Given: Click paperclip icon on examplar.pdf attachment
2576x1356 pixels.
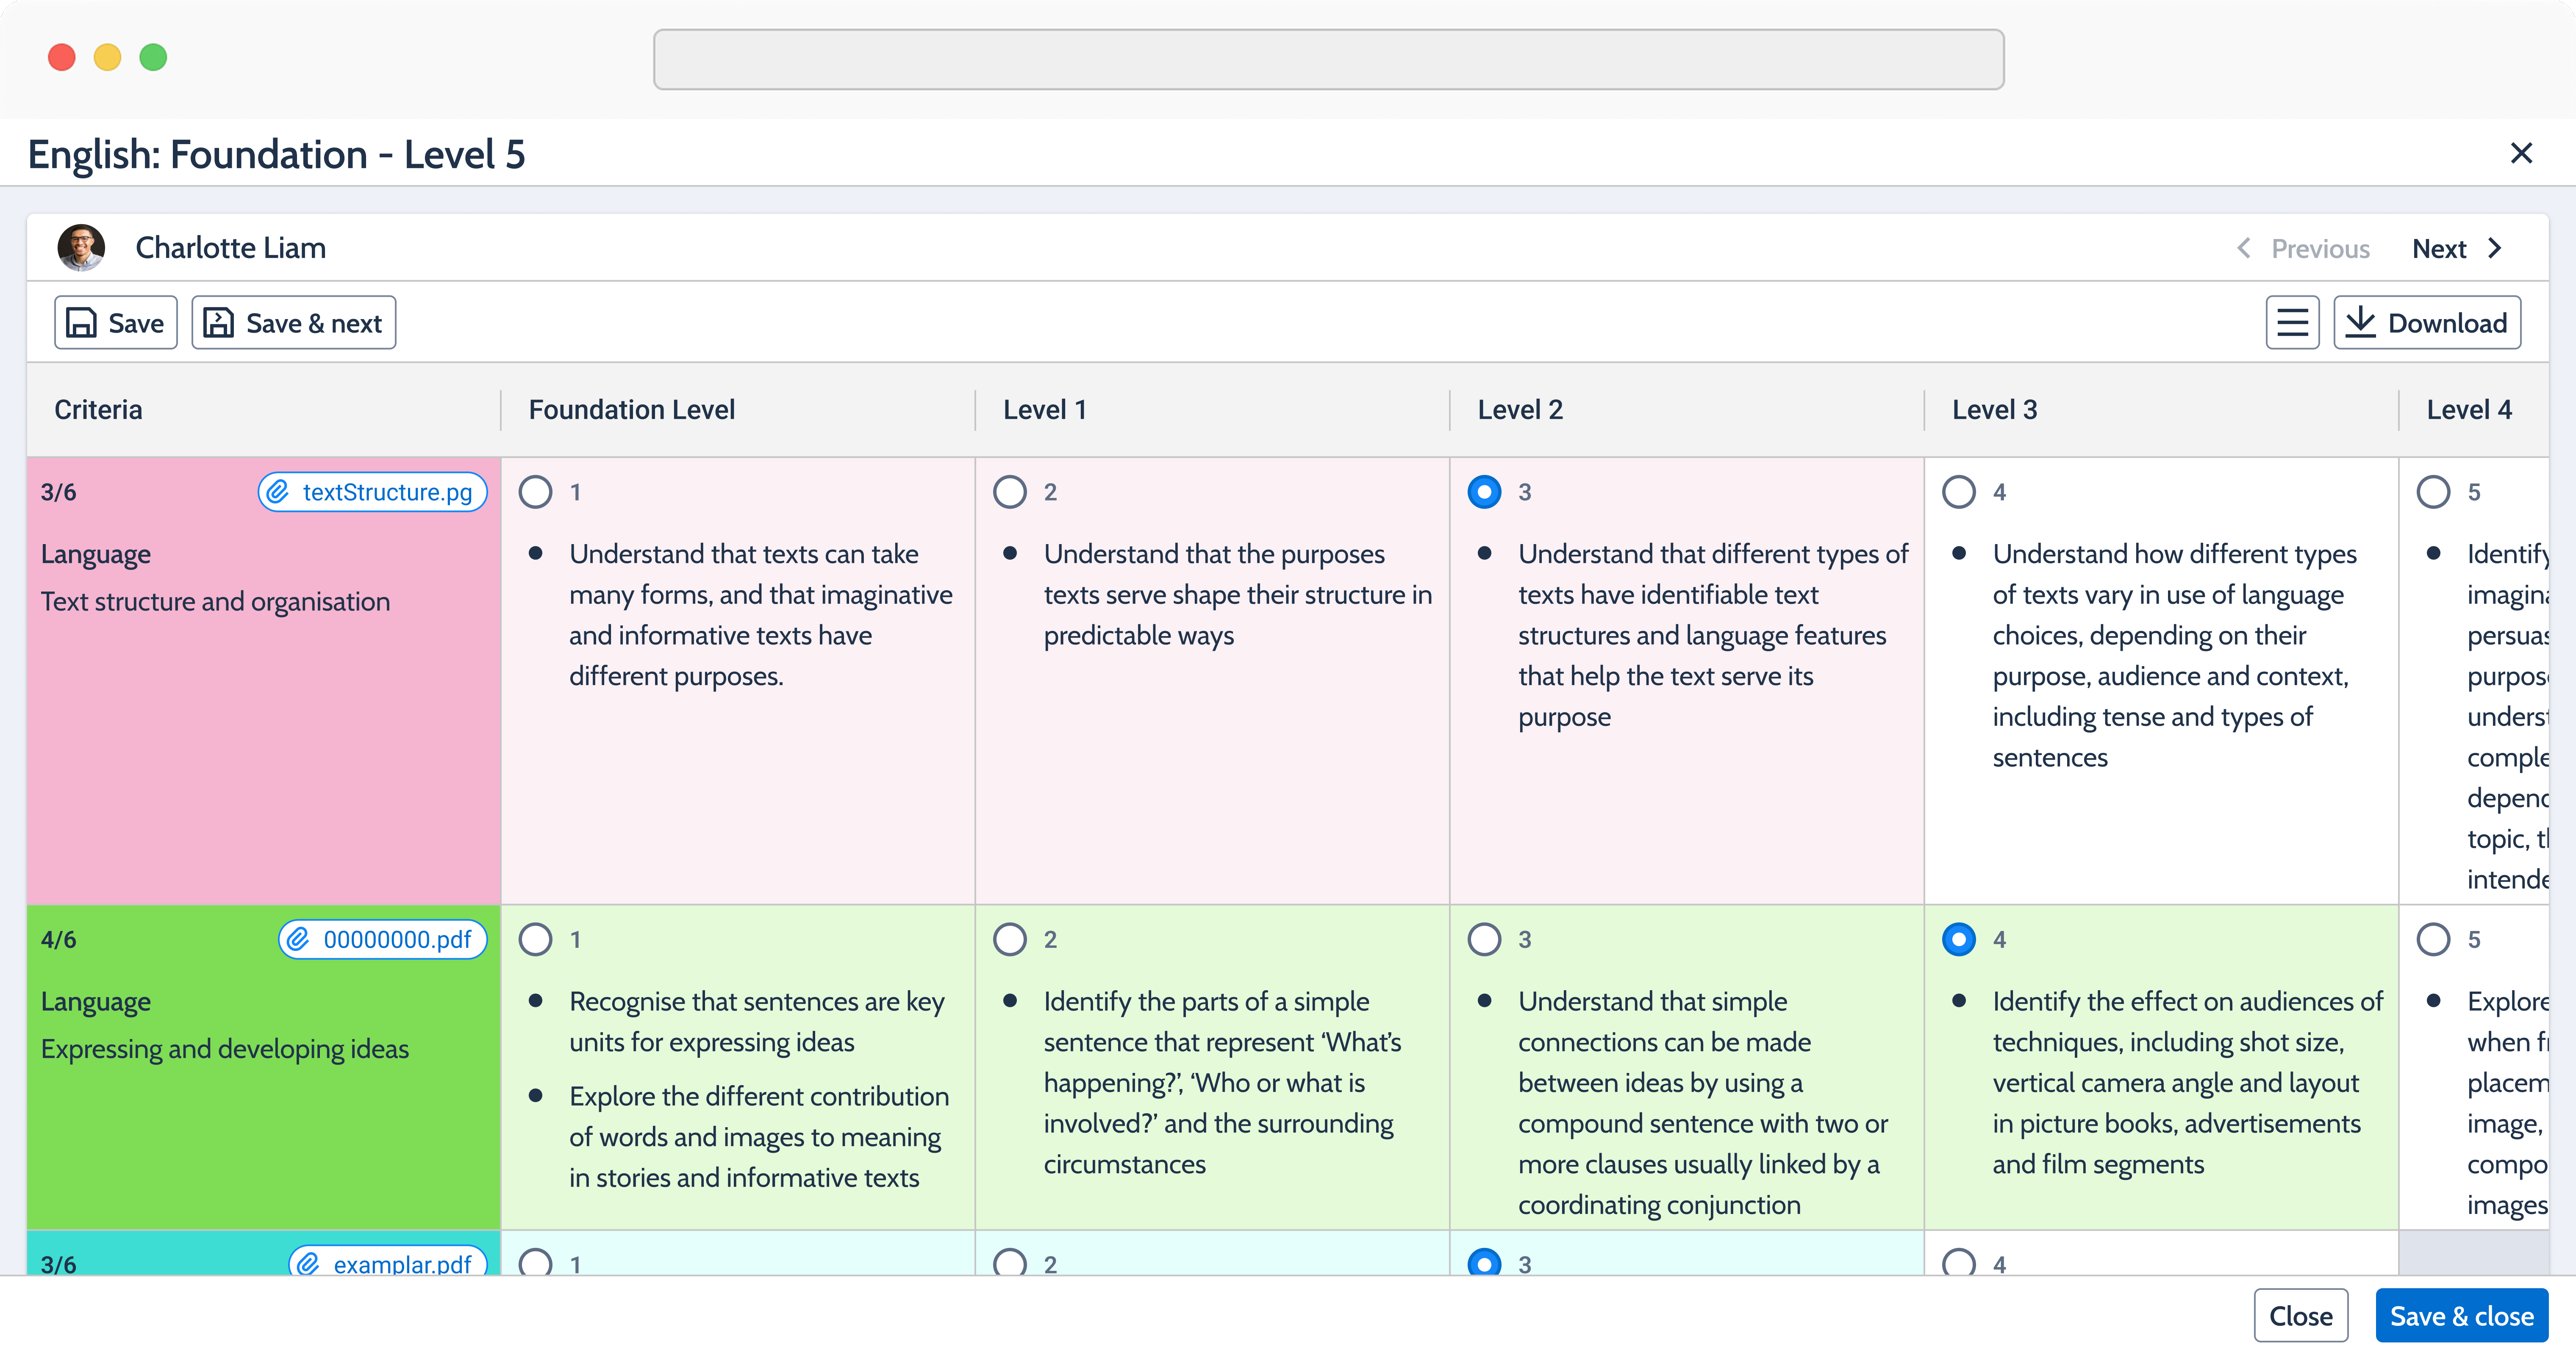Looking at the screenshot, I should click(x=308, y=1264).
